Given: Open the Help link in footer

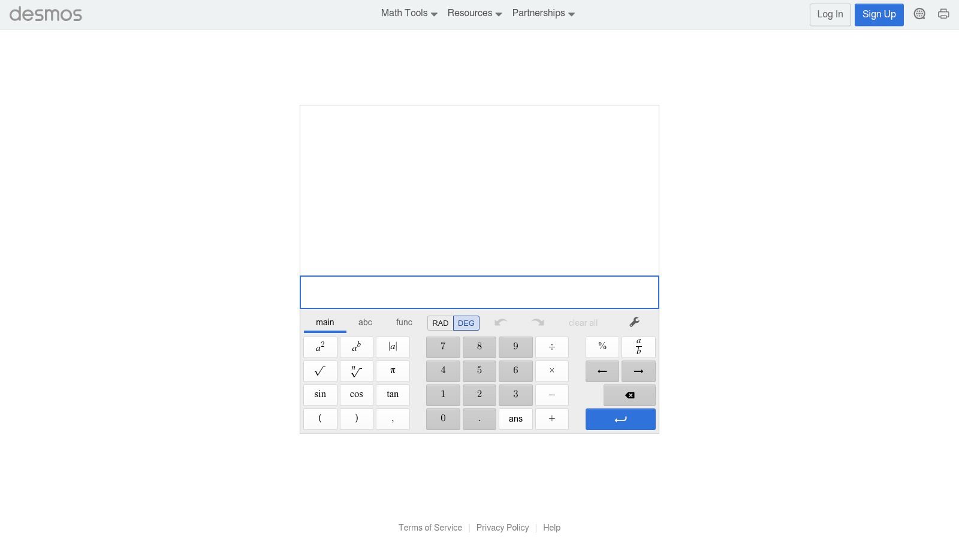Looking at the screenshot, I should click(x=552, y=528).
